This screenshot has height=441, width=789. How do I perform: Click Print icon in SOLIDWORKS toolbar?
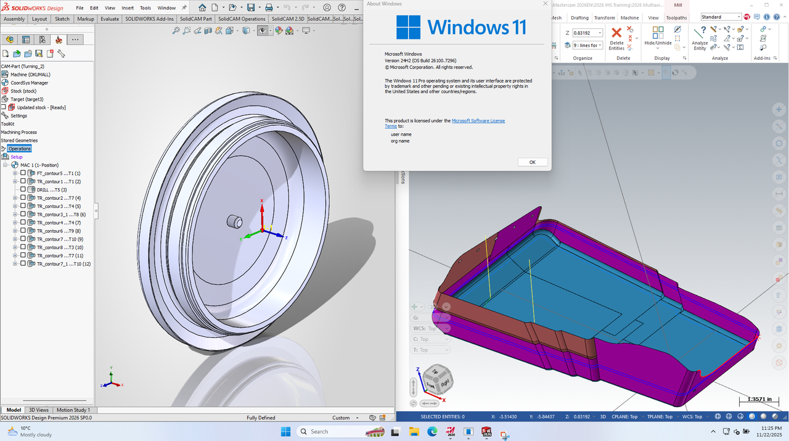click(x=269, y=7)
